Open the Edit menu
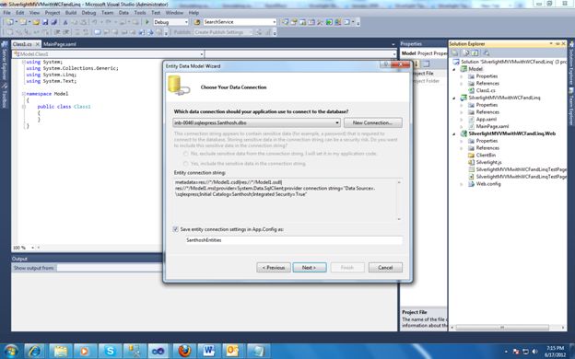Image resolution: width=575 pixels, height=359 pixels. click(x=19, y=13)
